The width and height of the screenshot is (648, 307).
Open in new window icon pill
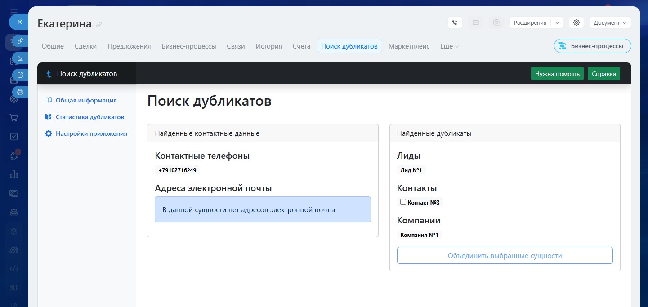(20, 75)
